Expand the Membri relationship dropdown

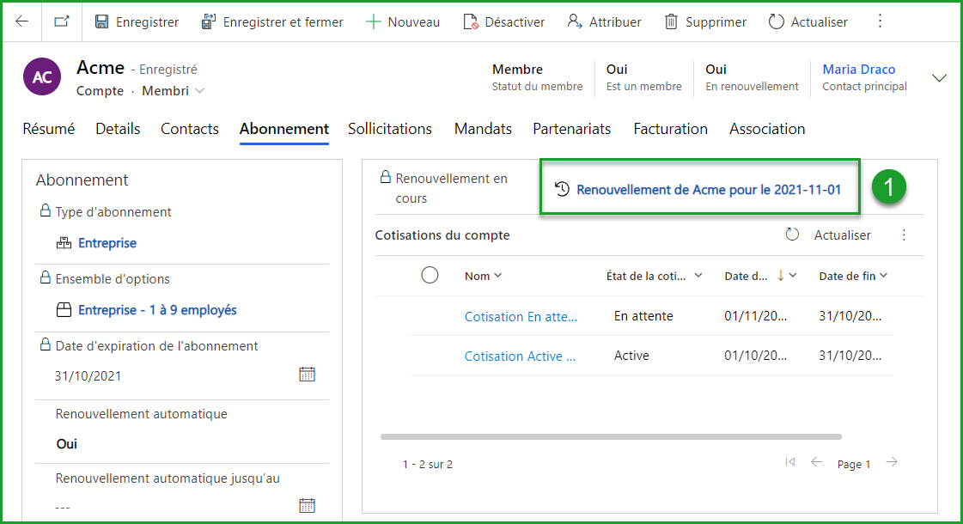click(199, 89)
